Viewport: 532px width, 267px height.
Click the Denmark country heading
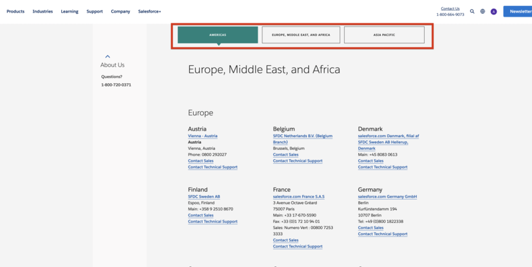[370, 129]
